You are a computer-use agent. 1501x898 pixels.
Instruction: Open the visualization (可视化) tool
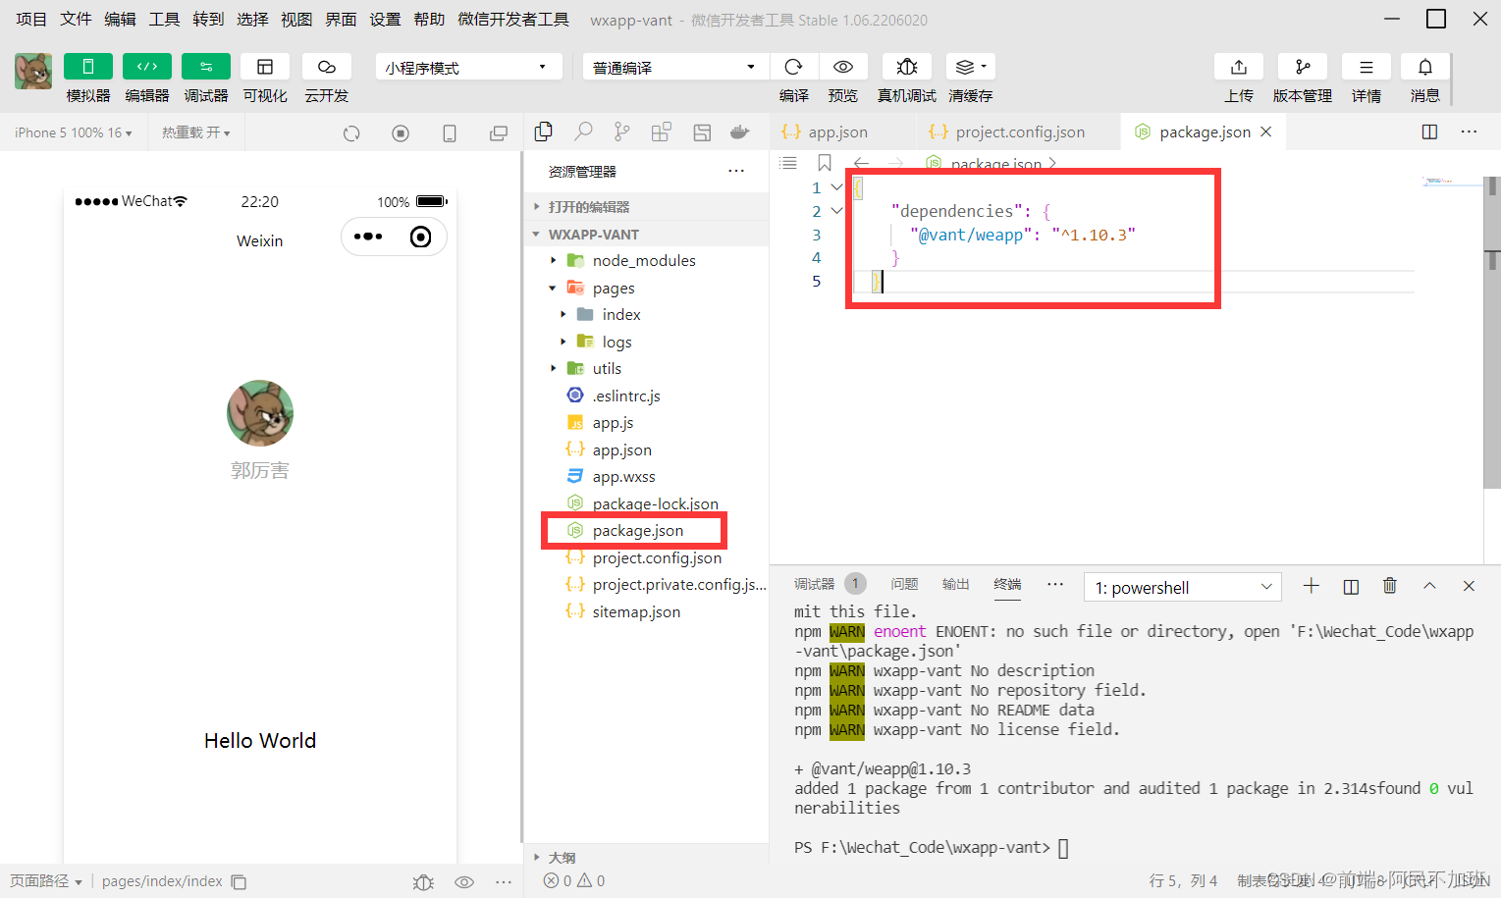point(265,66)
